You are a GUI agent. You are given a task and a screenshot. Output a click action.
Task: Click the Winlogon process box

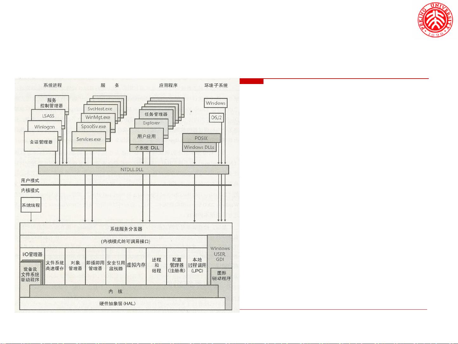click(x=44, y=127)
